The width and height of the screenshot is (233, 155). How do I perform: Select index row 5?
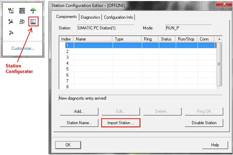(x=138, y=69)
